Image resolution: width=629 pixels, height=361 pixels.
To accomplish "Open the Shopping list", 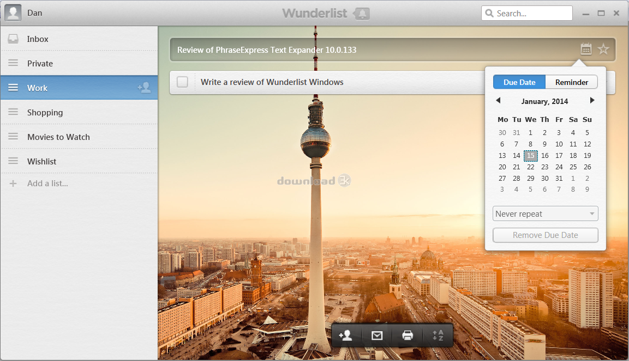I will (x=79, y=112).
